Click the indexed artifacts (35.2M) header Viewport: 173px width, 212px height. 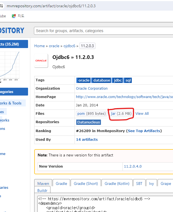point(14,44)
